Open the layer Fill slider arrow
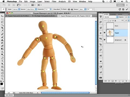Viewport: 130px width, 97px height. pos(129,20)
